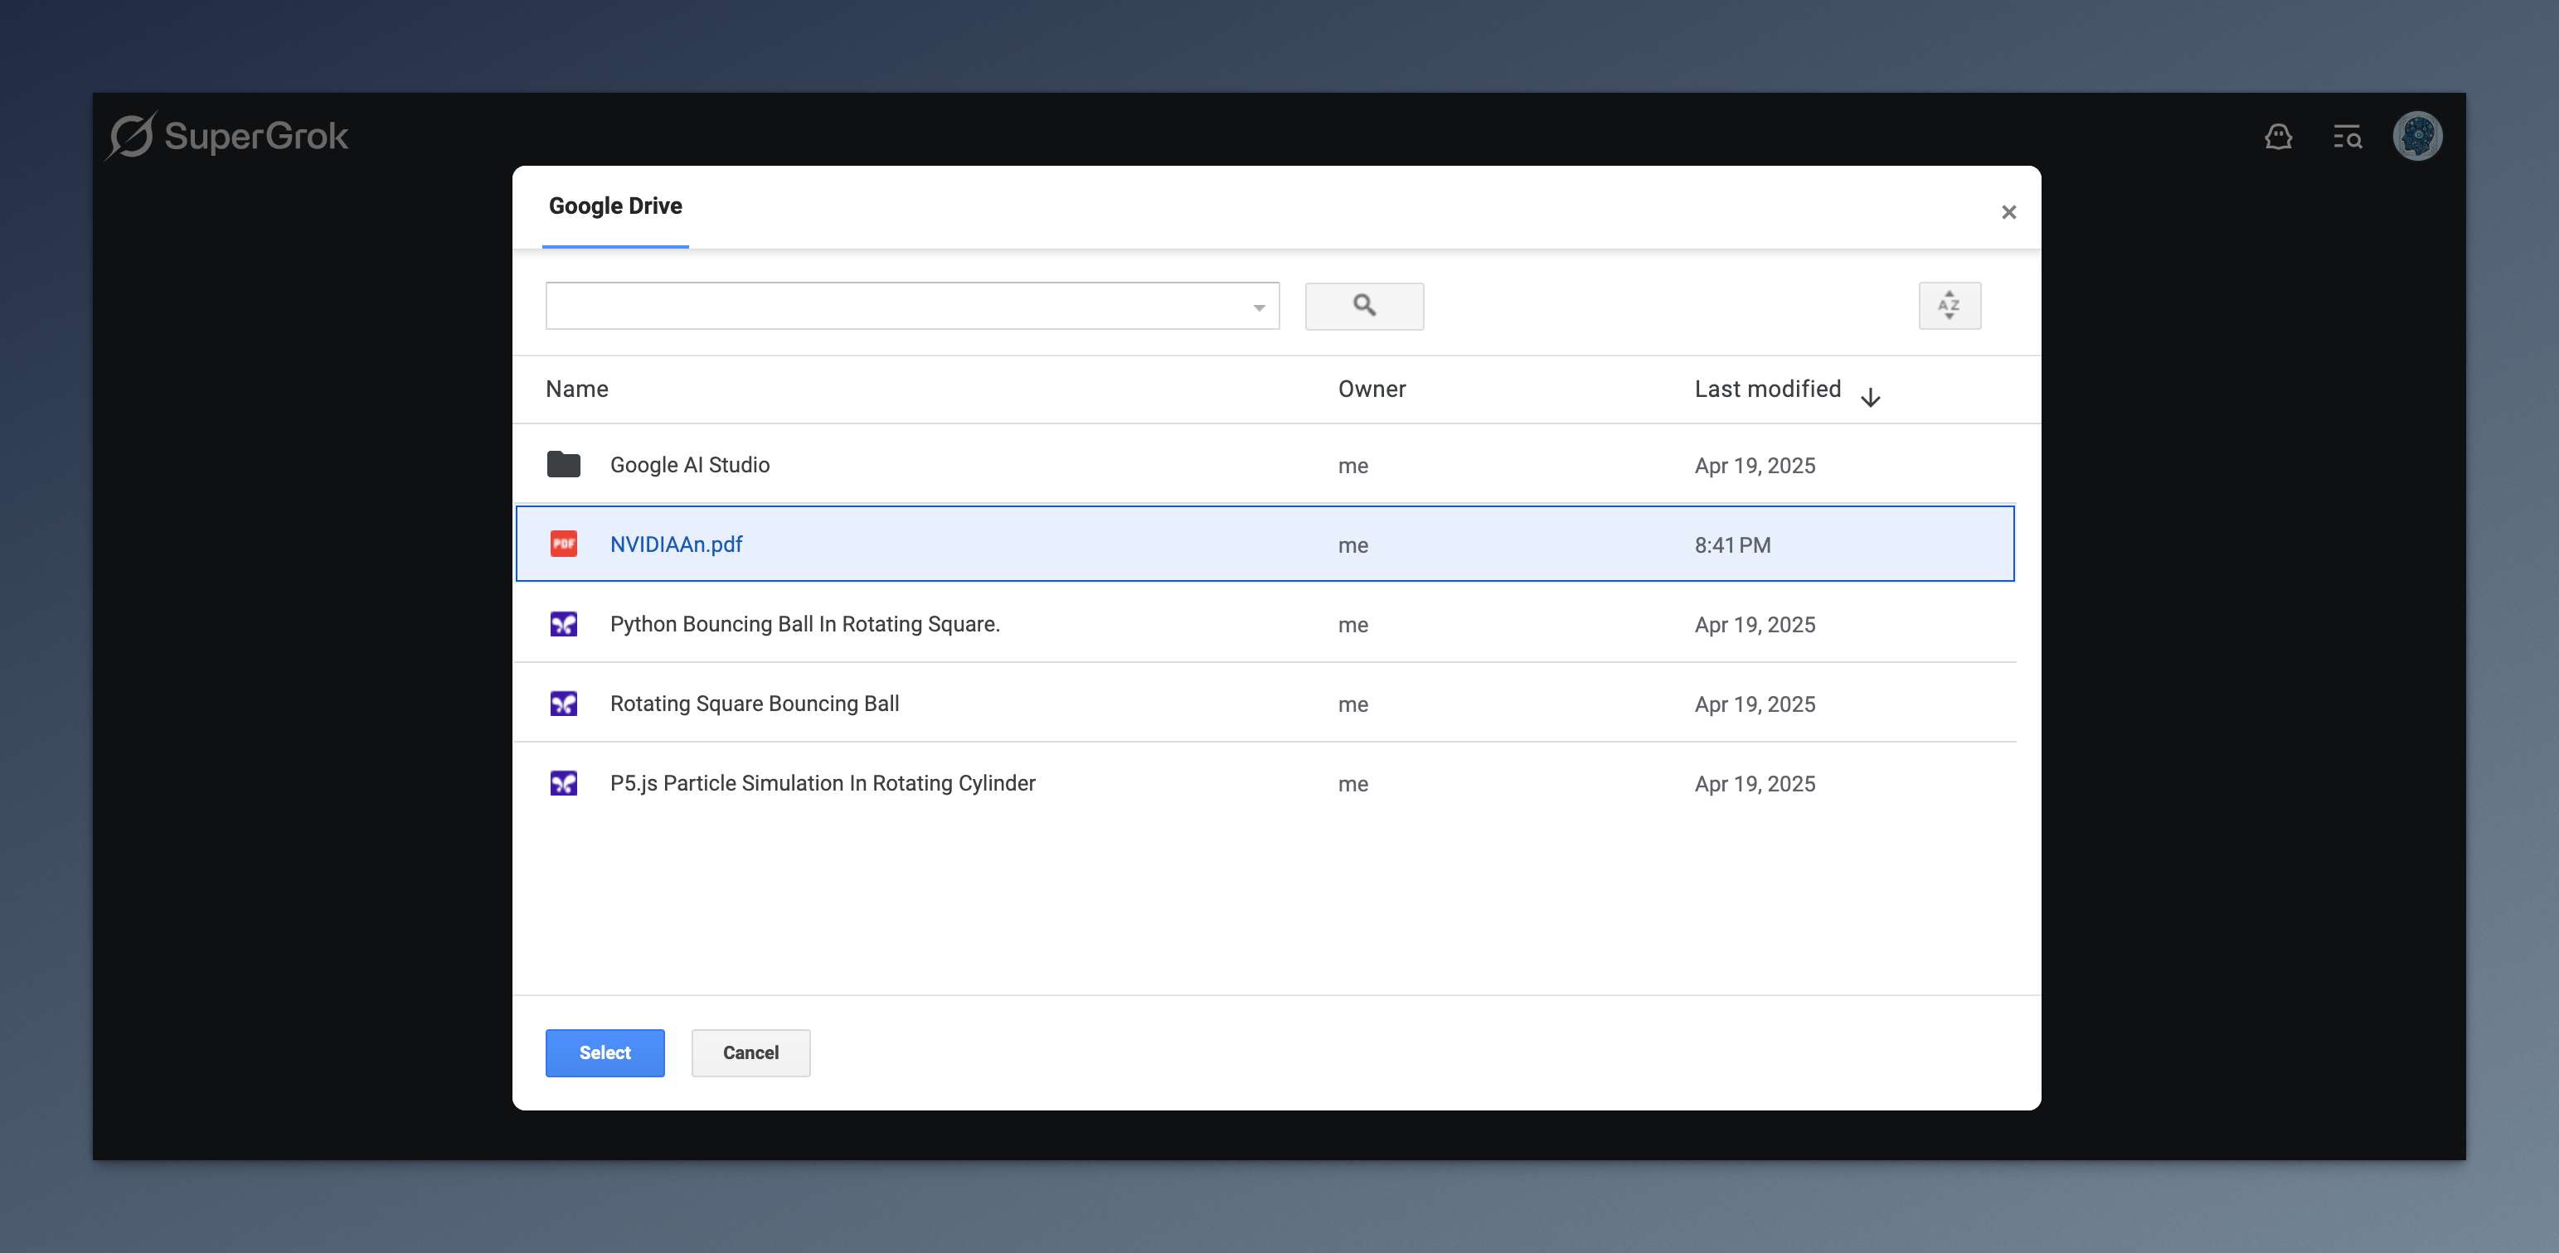The image size is (2559, 1253).
Task: Close the Google Drive picker dialog
Action: pos(2008,212)
